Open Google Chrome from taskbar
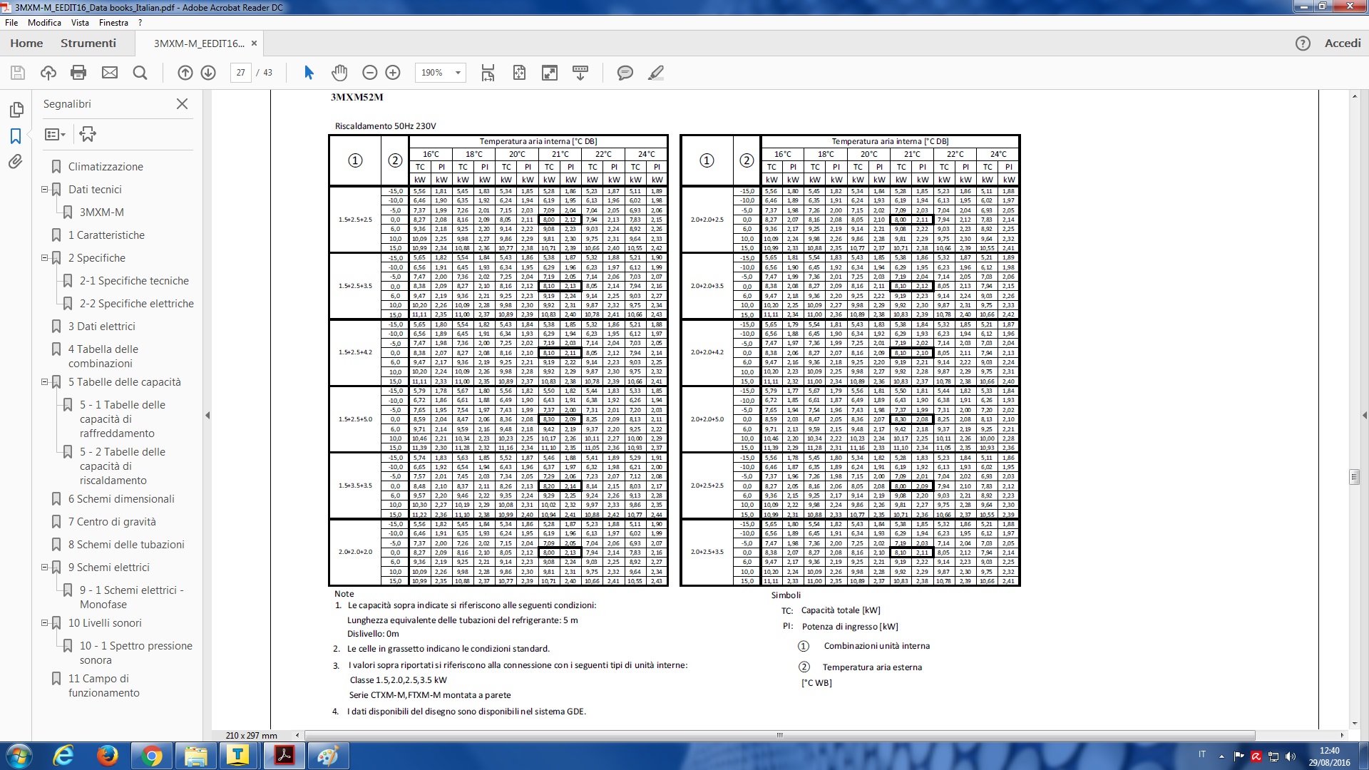The image size is (1369, 770). click(x=151, y=756)
